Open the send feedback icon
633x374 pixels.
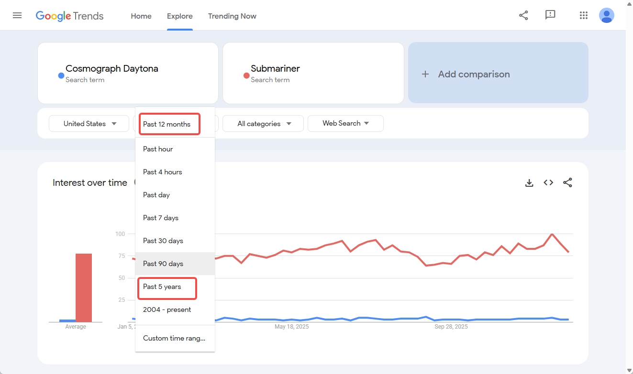pyautogui.click(x=550, y=15)
